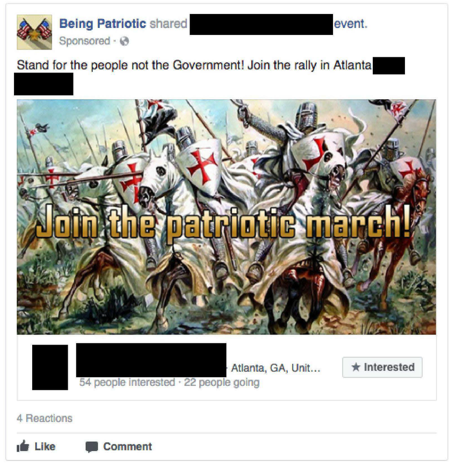View the 4 Reactions list
The image size is (450, 467).
click(x=44, y=418)
